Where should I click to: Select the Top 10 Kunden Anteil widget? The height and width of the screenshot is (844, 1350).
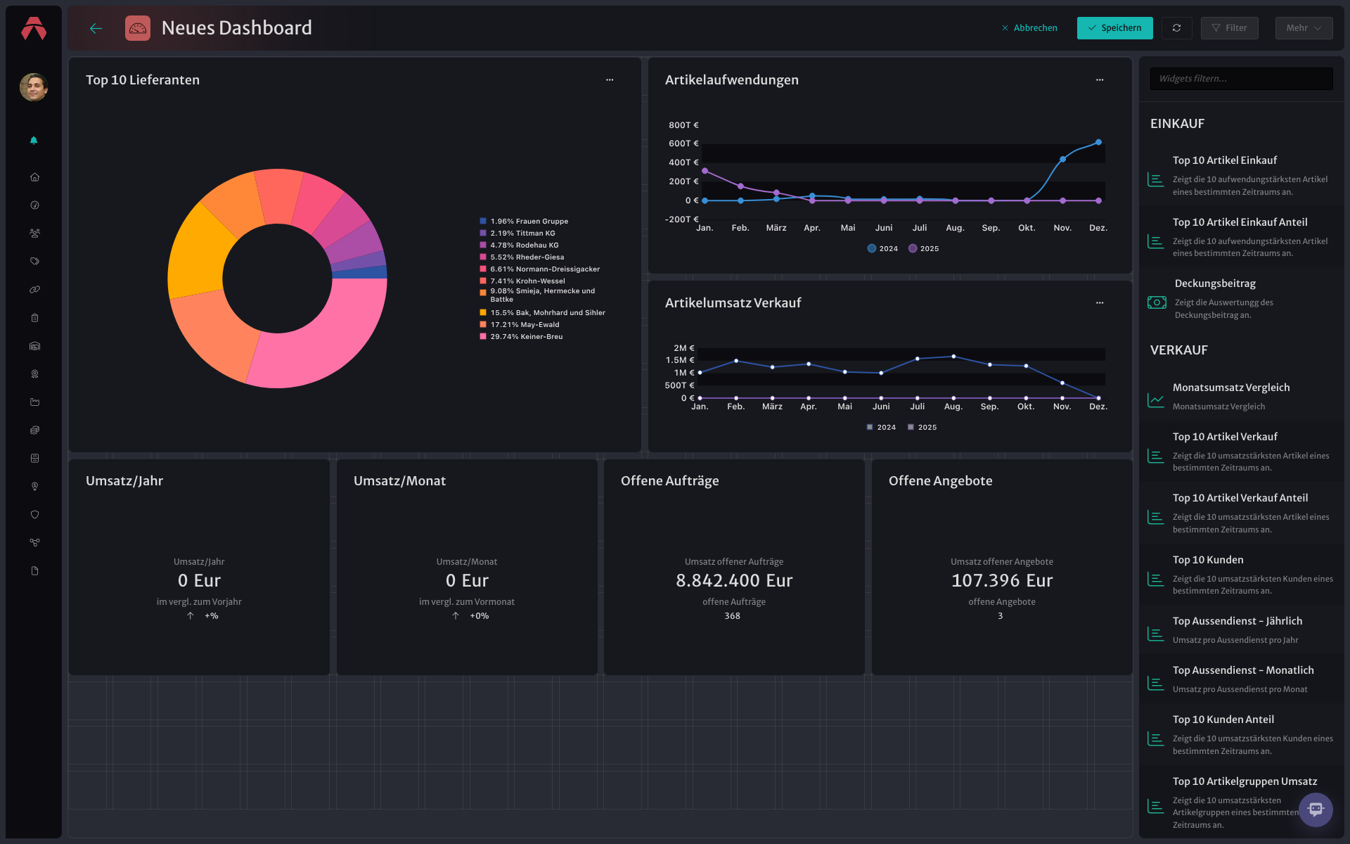pos(1242,734)
